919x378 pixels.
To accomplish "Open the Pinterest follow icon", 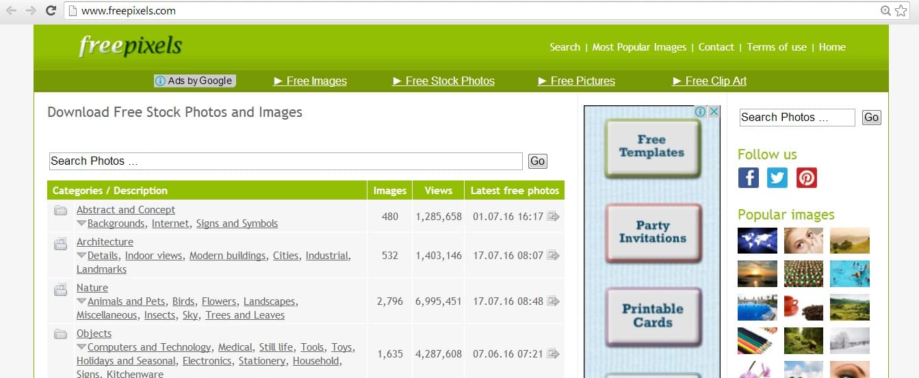I will pos(807,178).
